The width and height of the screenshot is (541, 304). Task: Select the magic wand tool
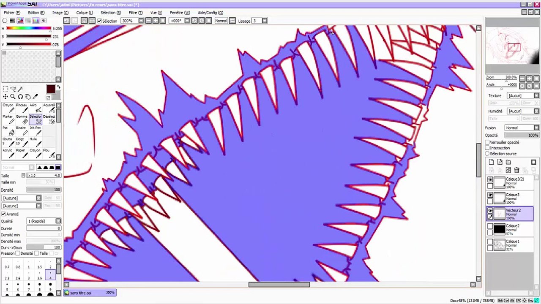20,89
